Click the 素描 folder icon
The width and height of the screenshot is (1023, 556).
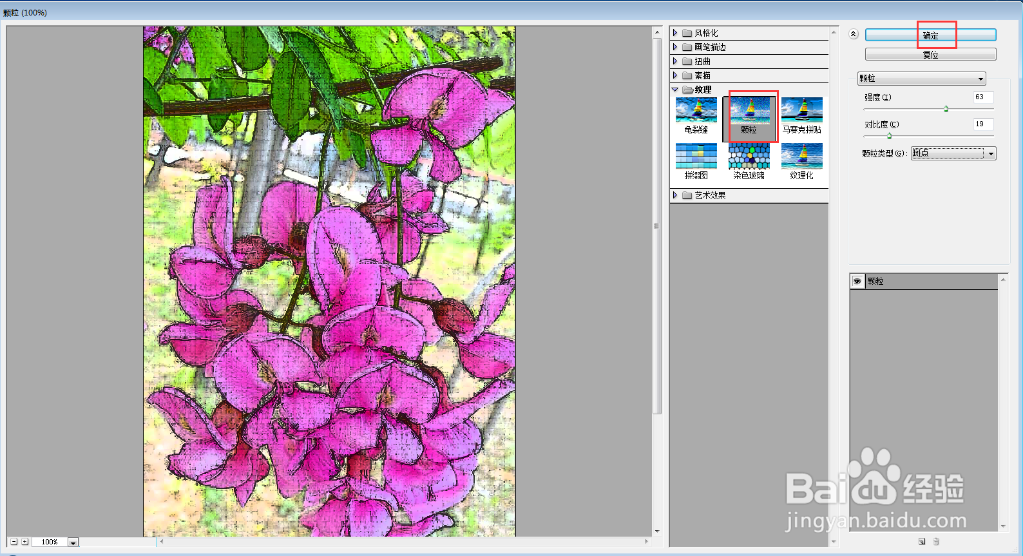pyautogui.click(x=687, y=75)
